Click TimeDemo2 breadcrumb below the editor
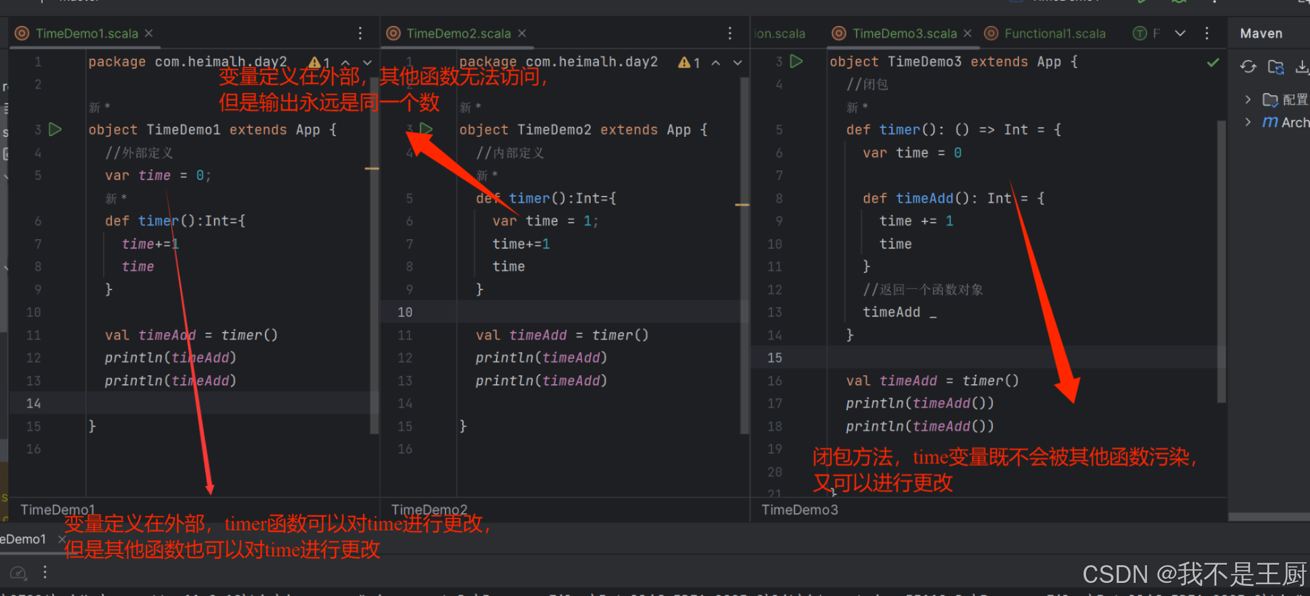 (429, 510)
